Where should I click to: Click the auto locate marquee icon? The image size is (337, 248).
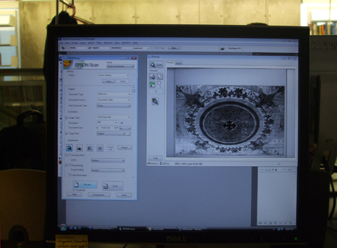pos(152,85)
